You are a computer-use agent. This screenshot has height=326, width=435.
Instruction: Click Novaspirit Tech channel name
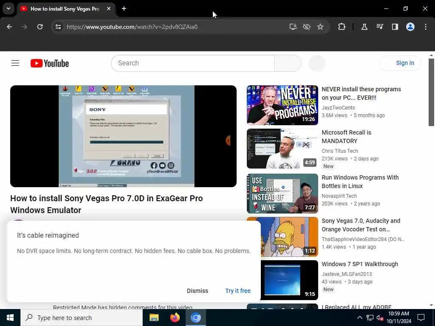[339, 196]
